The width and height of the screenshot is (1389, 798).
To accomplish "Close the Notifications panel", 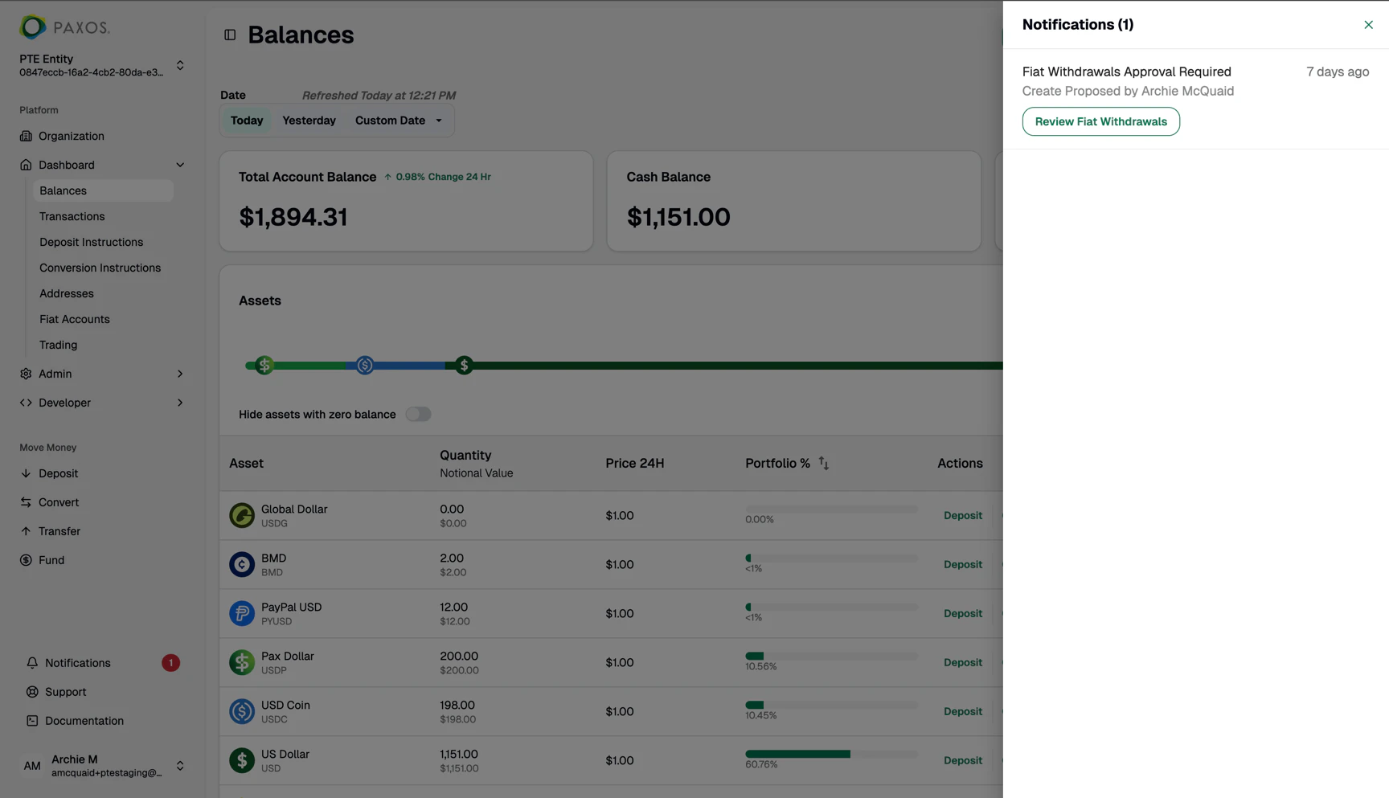I will pyautogui.click(x=1368, y=25).
